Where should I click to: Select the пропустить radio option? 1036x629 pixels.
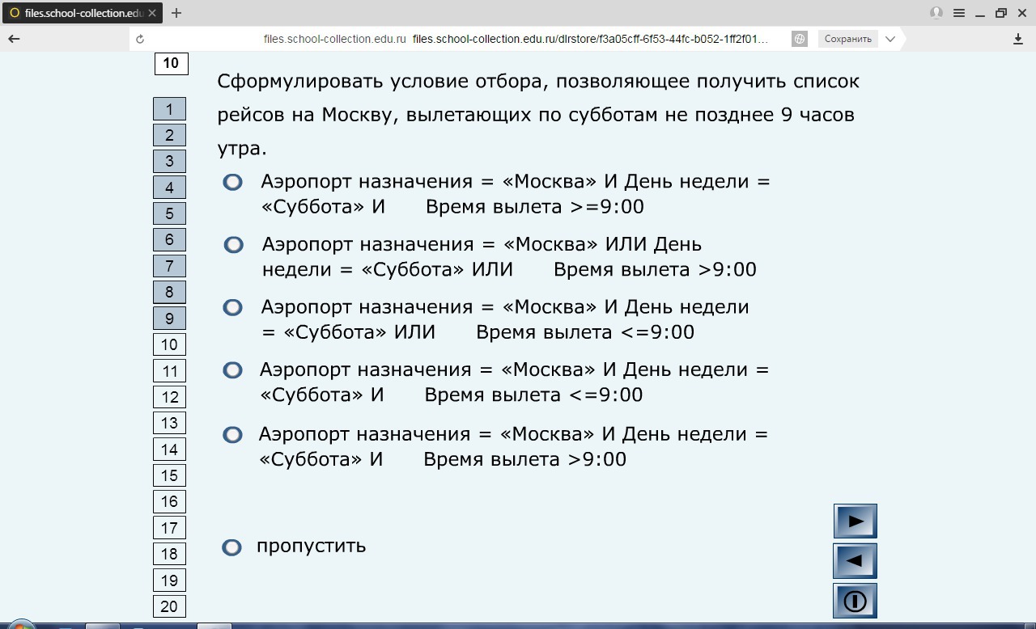(231, 547)
